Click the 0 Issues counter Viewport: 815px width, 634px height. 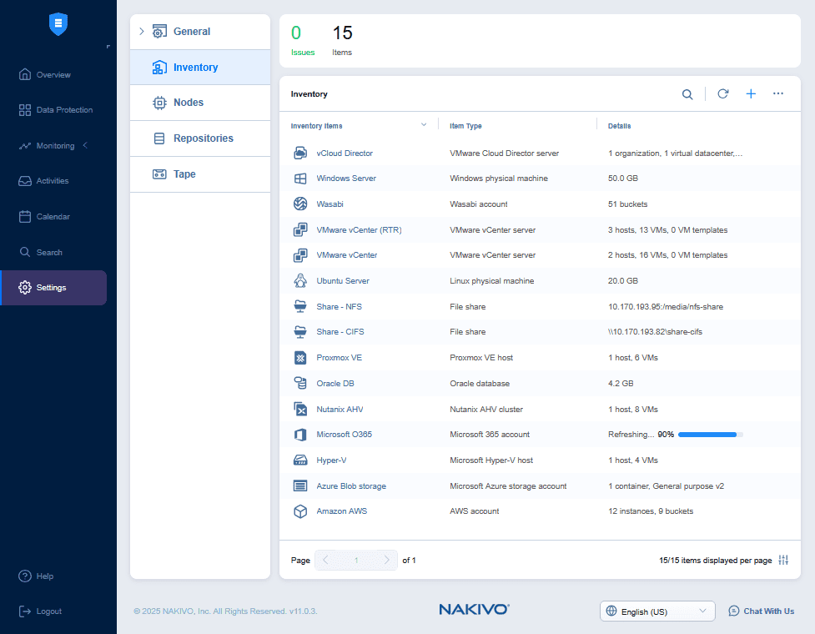pyautogui.click(x=303, y=40)
